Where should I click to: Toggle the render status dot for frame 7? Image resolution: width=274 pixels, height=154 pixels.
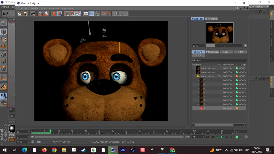pyautogui.click(x=237, y=108)
